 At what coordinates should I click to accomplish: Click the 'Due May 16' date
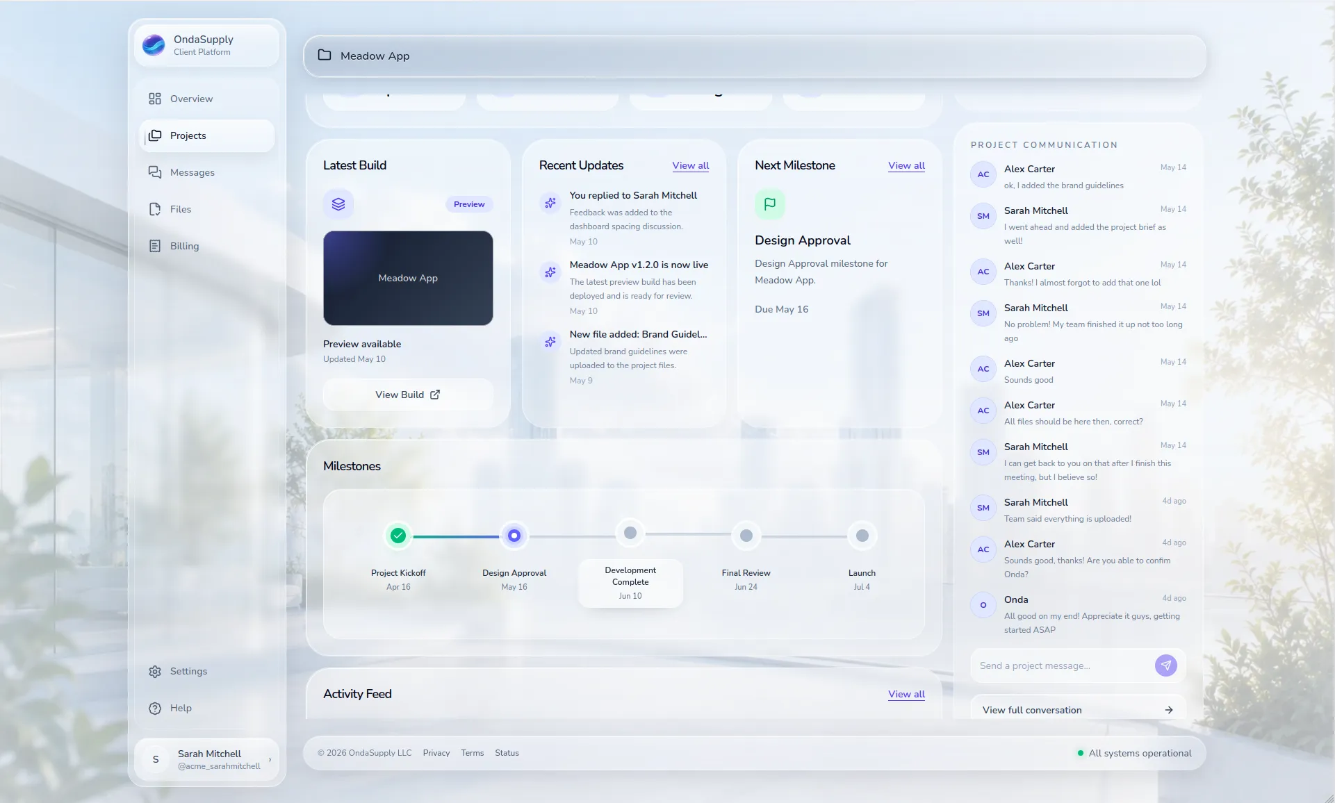pyautogui.click(x=782, y=309)
